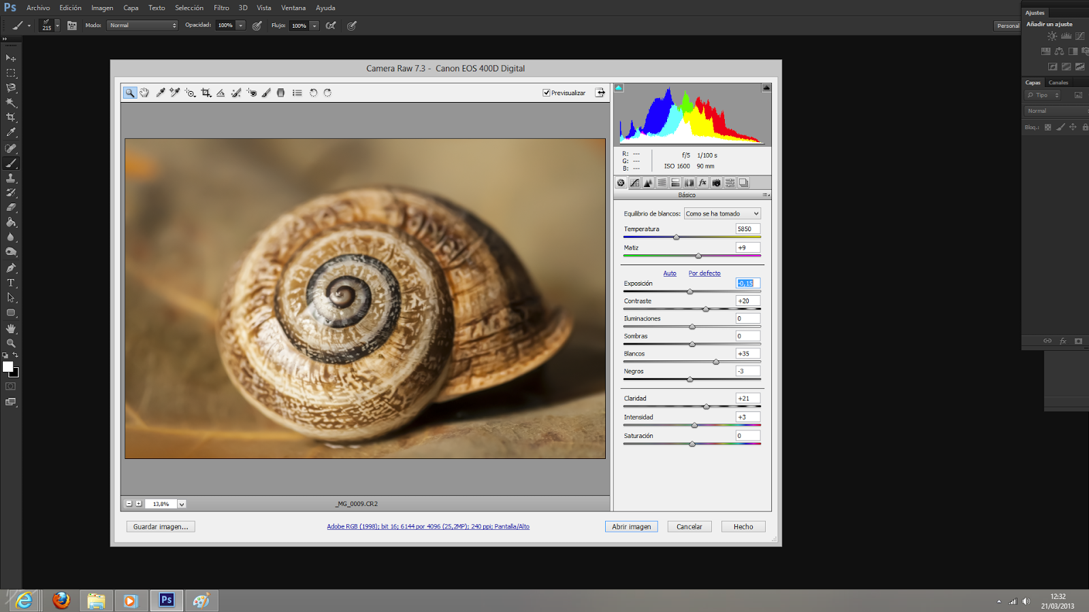Click the Cancelar button

(689, 526)
